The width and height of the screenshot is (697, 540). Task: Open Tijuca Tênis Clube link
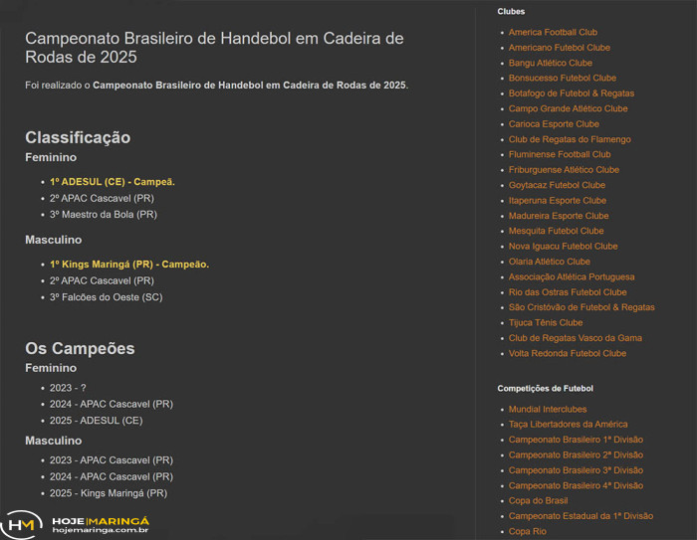546,322
